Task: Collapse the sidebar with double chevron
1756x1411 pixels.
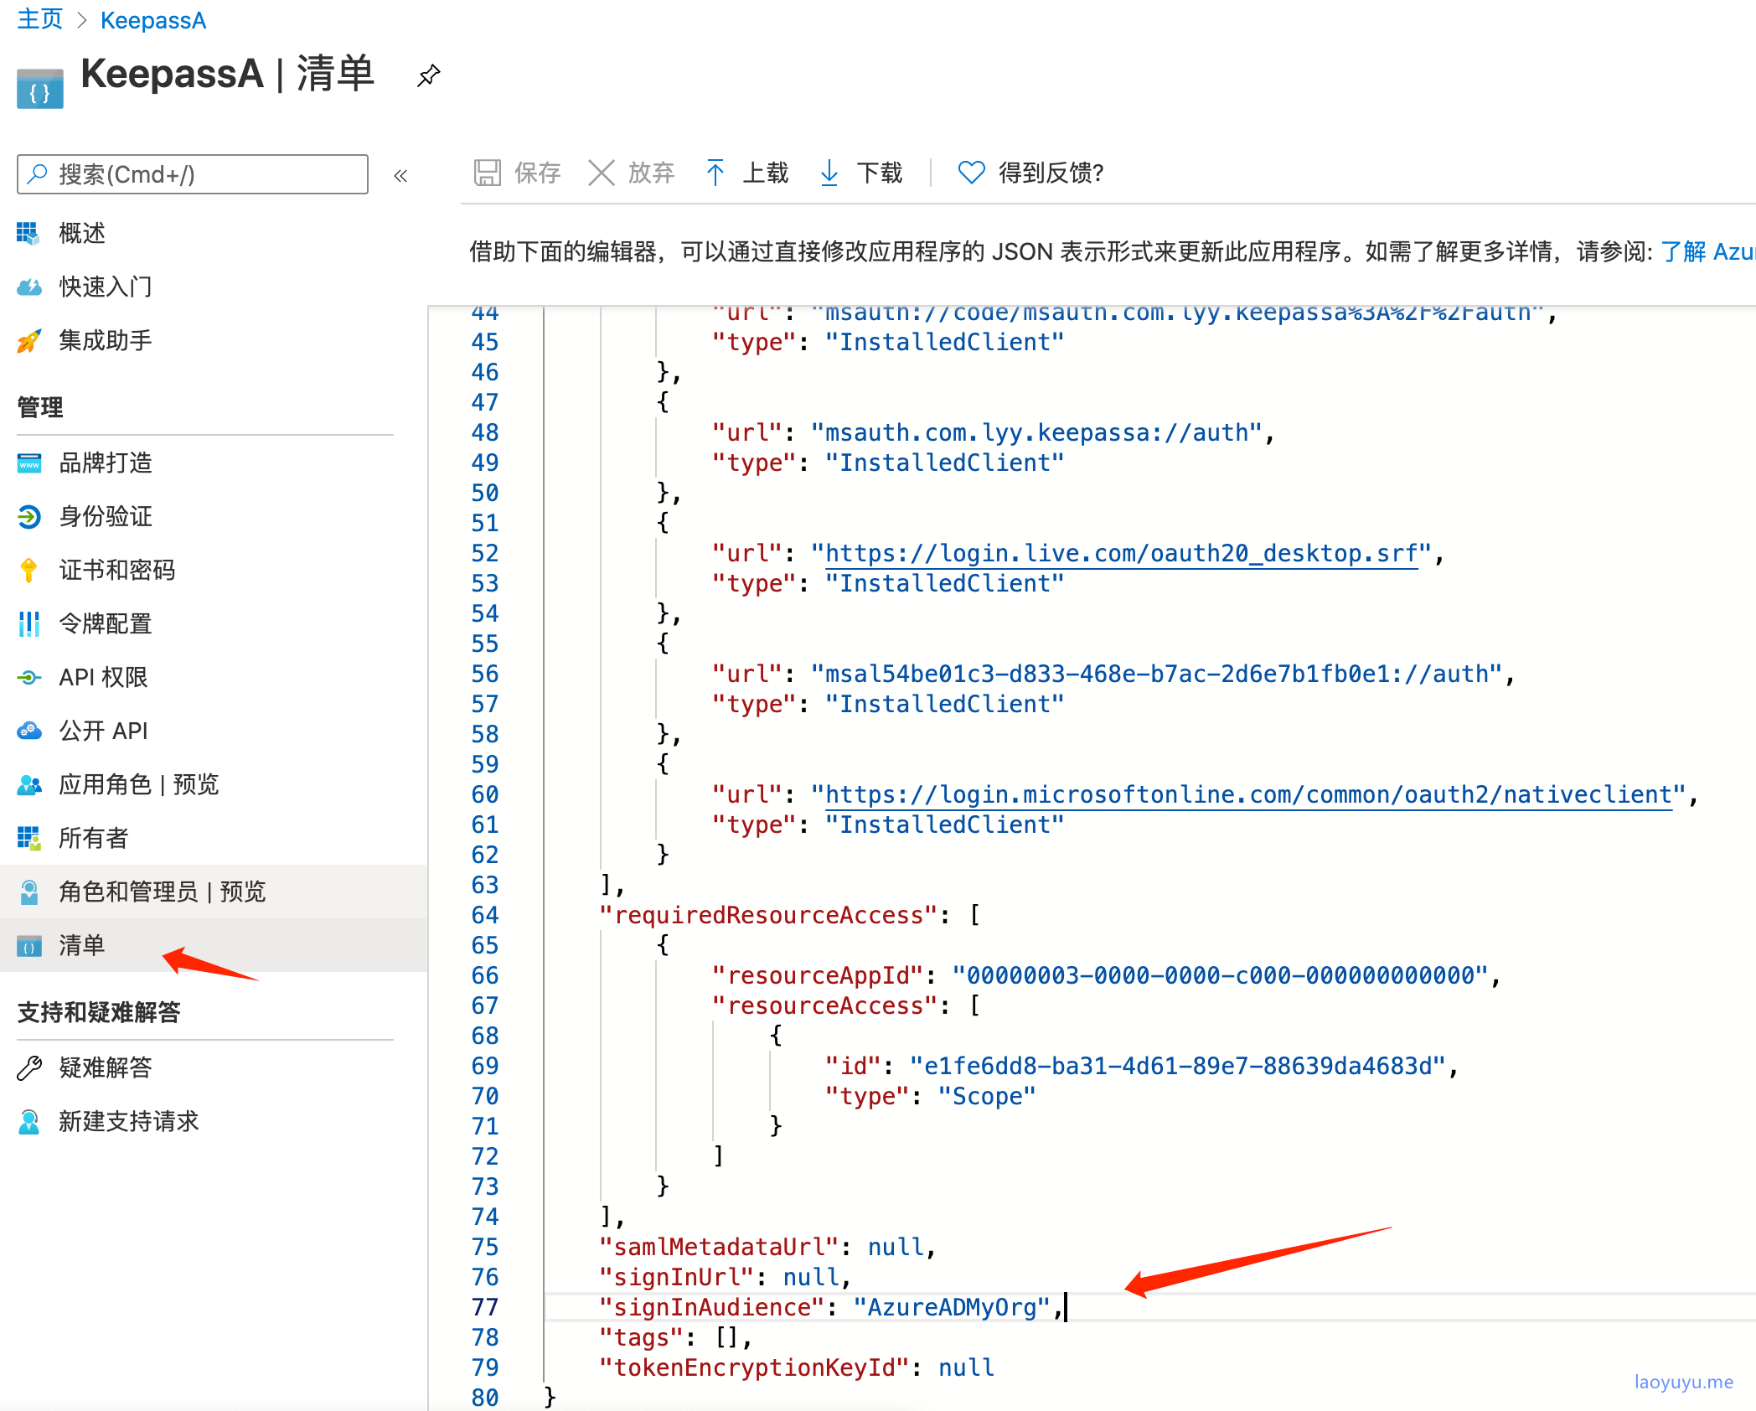Action: click(400, 175)
